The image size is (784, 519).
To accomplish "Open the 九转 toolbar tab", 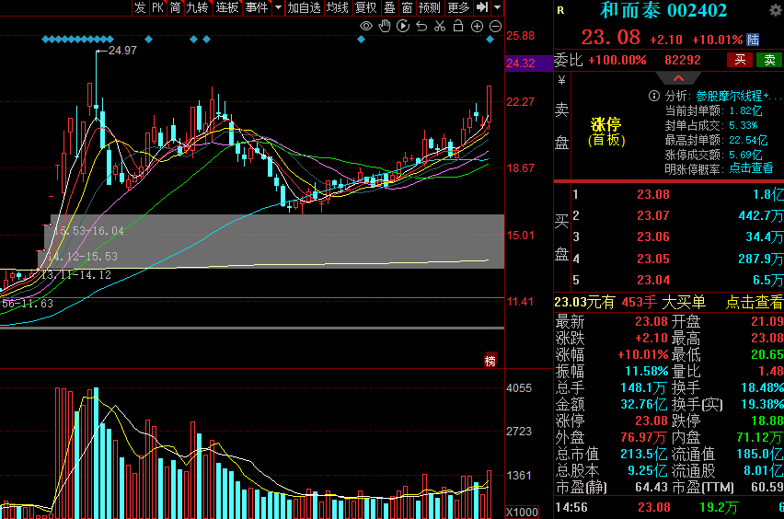I will click(x=197, y=7).
